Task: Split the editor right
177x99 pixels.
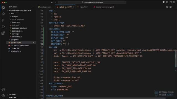Action: click(170, 7)
